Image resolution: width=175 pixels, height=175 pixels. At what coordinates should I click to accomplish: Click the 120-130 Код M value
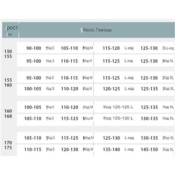(77, 150)
